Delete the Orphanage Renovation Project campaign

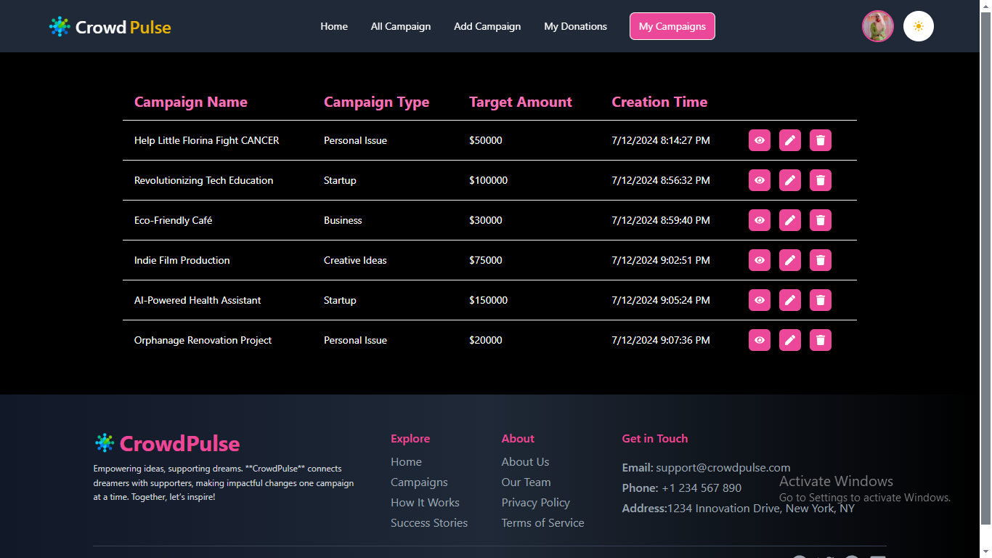click(820, 340)
